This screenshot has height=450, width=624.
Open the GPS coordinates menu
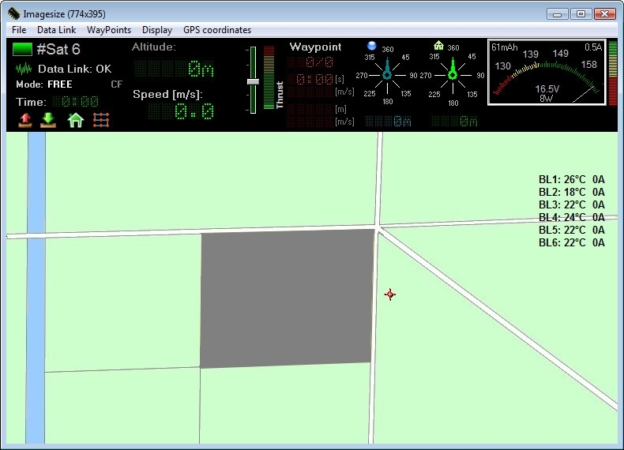(x=217, y=30)
